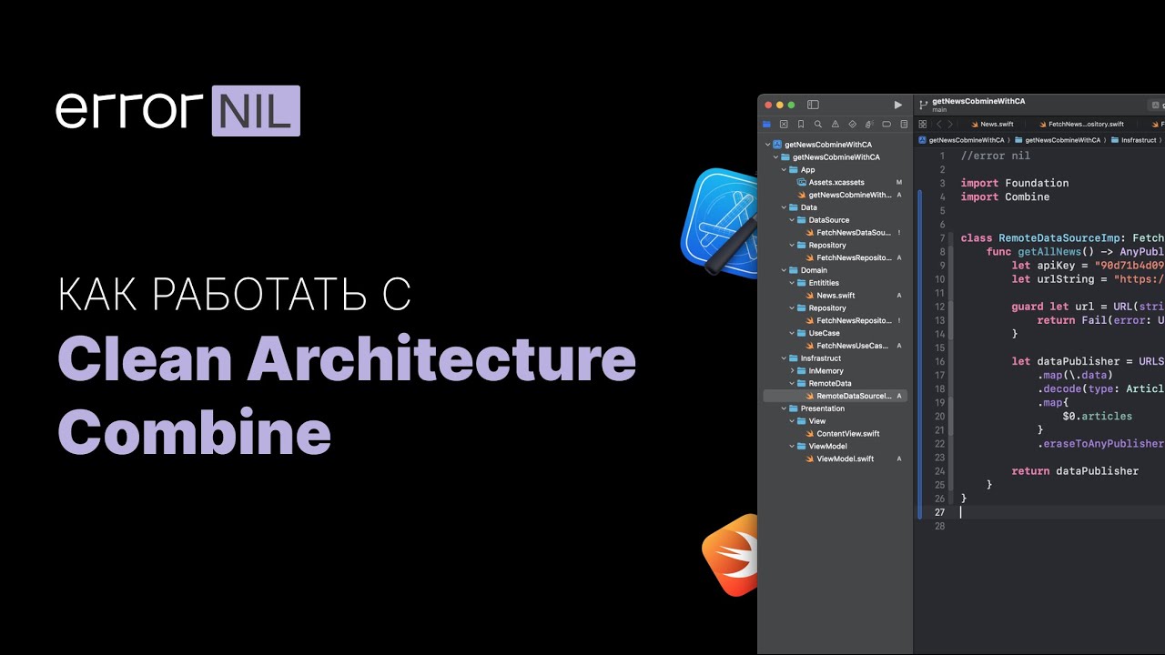
Task: Click the Insfrastruct breadcrumb in jump bar
Action: (x=1133, y=140)
